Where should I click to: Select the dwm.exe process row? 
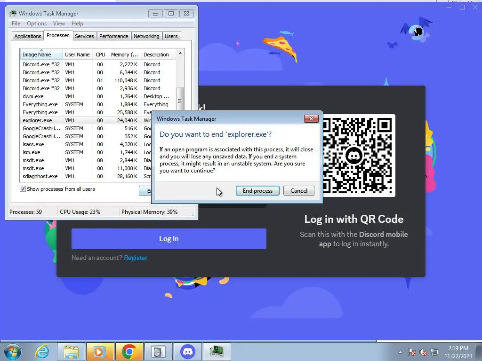[x=98, y=96]
